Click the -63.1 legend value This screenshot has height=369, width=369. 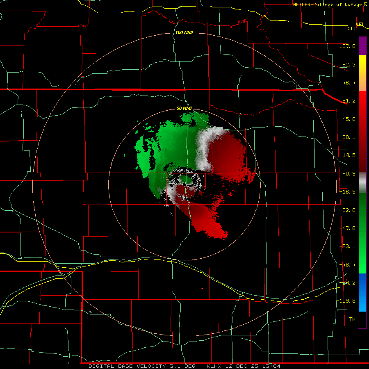pos(347,246)
